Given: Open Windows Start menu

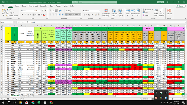Looking at the screenshot, I should click(3, 103).
